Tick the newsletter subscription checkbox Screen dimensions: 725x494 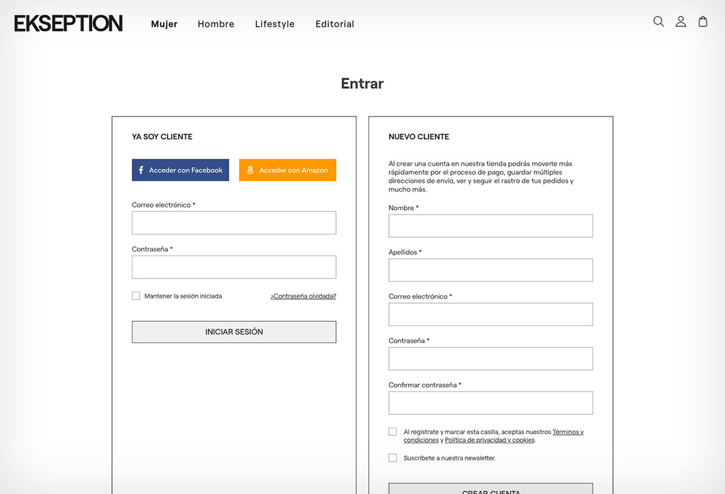click(393, 458)
